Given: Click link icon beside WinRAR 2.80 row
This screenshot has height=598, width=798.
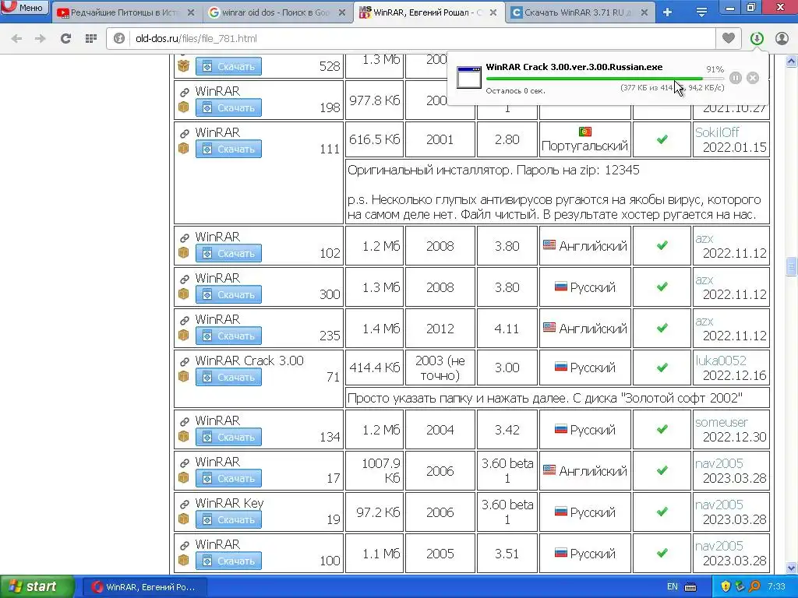Looking at the screenshot, I should tap(184, 133).
